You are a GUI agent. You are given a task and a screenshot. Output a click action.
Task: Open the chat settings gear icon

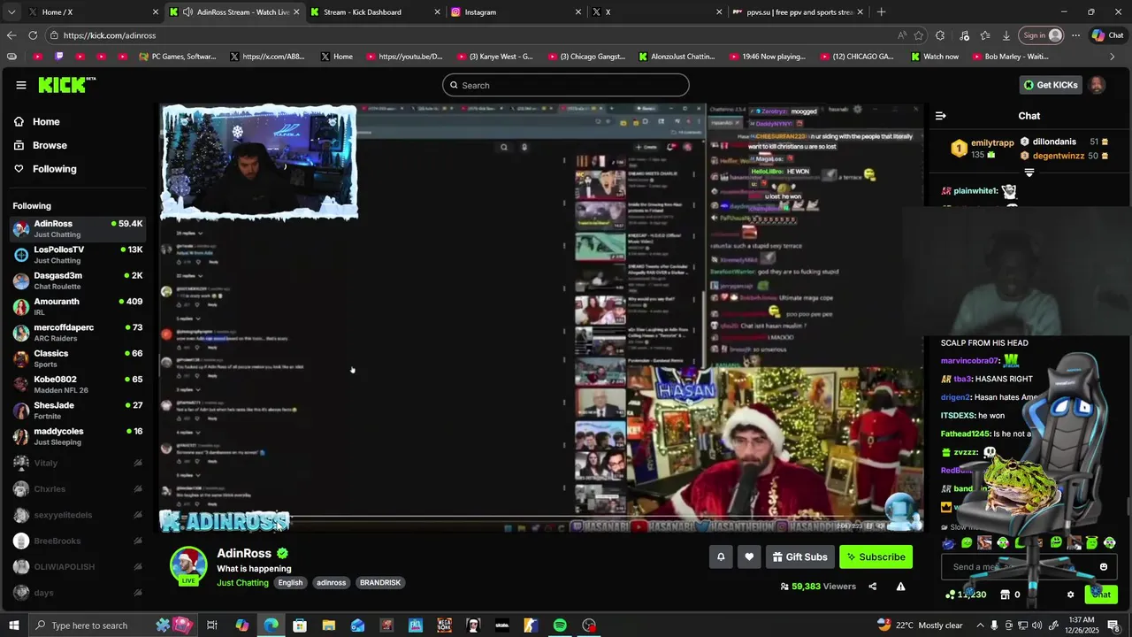click(x=1070, y=595)
